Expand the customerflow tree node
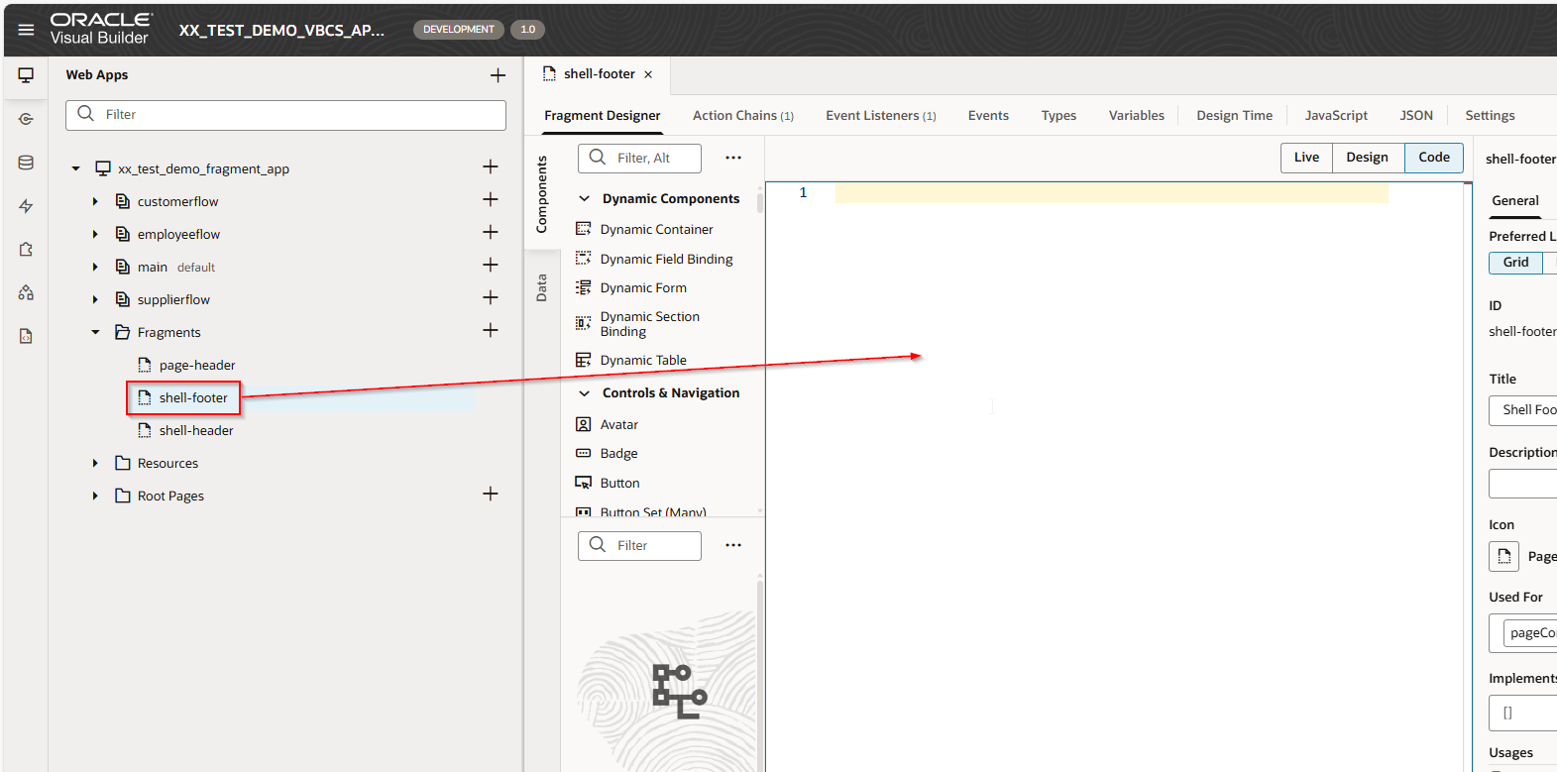The width and height of the screenshot is (1557, 772). 95,202
